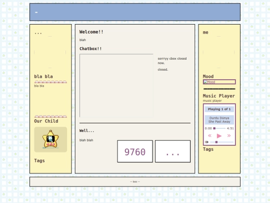Skip to next track in music player

click(x=229, y=136)
